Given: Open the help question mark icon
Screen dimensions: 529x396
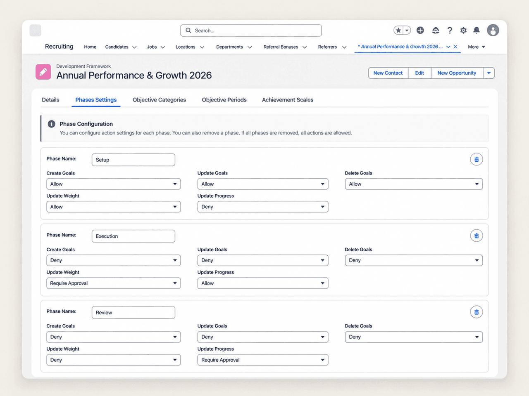Looking at the screenshot, I should pyautogui.click(x=450, y=30).
